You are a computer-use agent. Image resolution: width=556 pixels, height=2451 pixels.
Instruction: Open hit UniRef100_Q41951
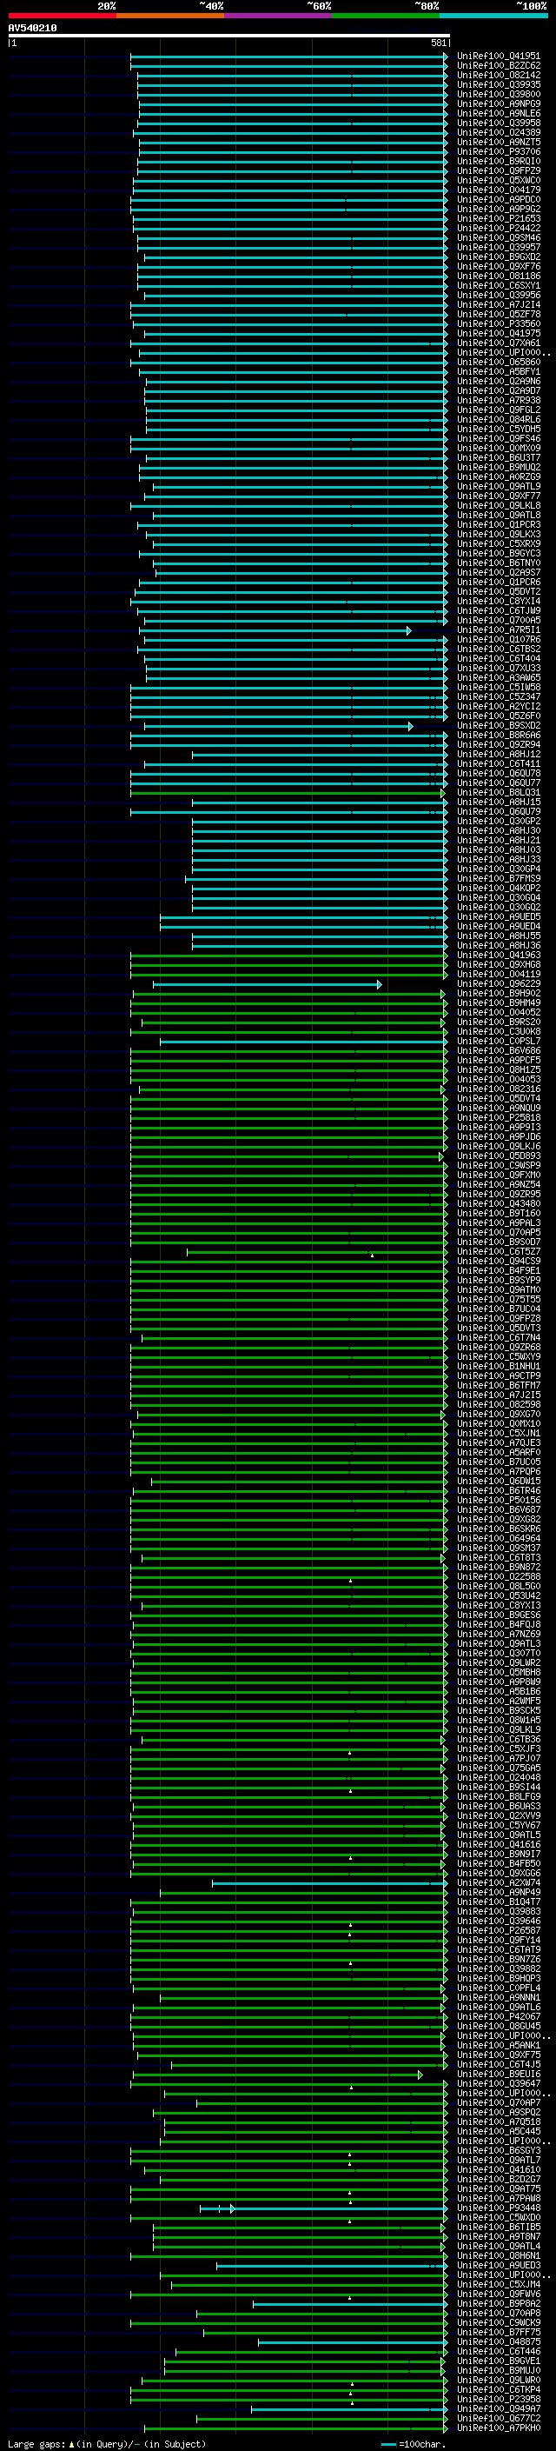tap(498, 57)
